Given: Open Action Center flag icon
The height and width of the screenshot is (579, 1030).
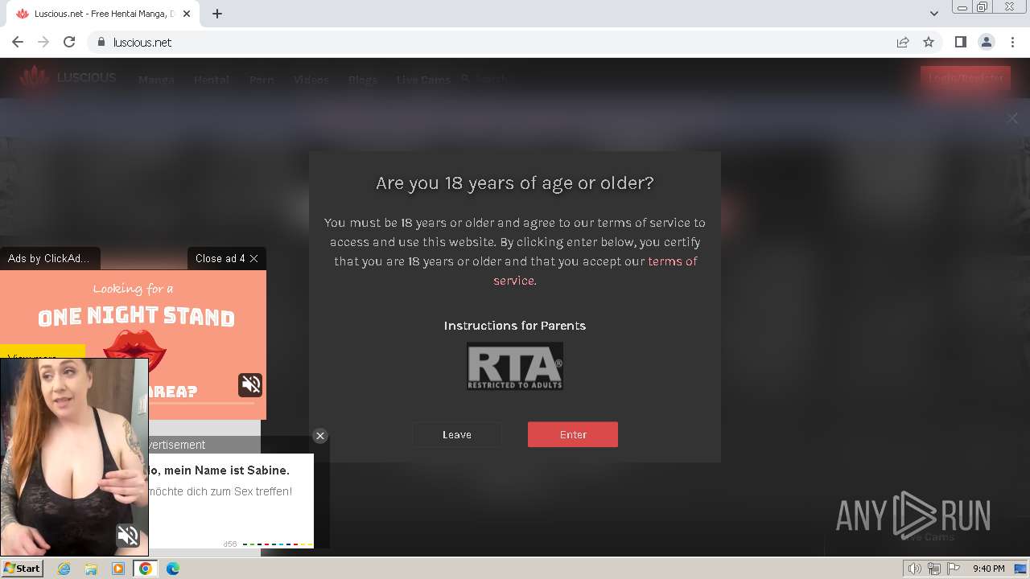Looking at the screenshot, I should tap(954, 569).
